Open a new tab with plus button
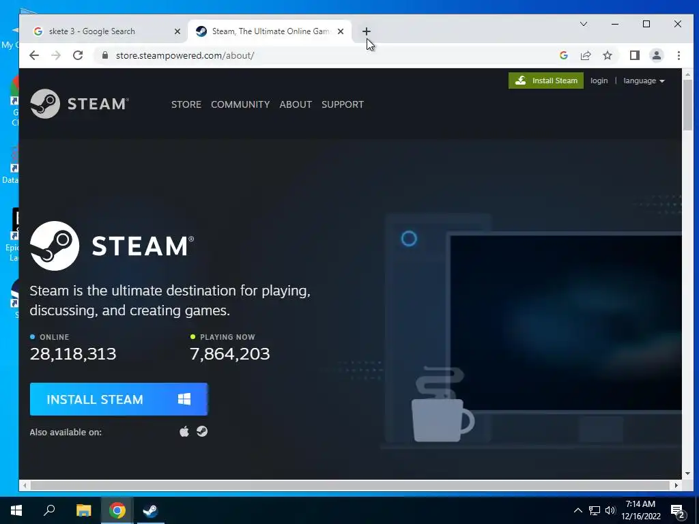699x524 pixels. 366,31
